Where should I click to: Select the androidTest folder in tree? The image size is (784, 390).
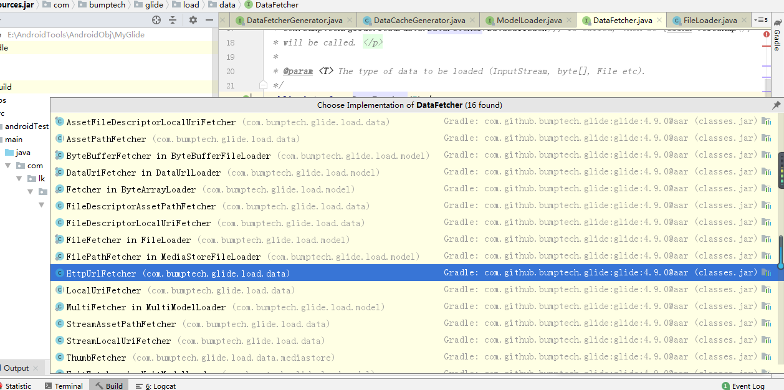click(27, 126)
